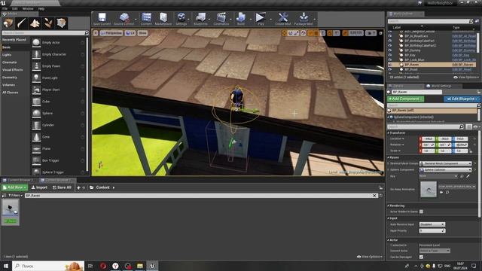Click the Location X value field
The image size is (482, 271).
[x=429, y=139]
